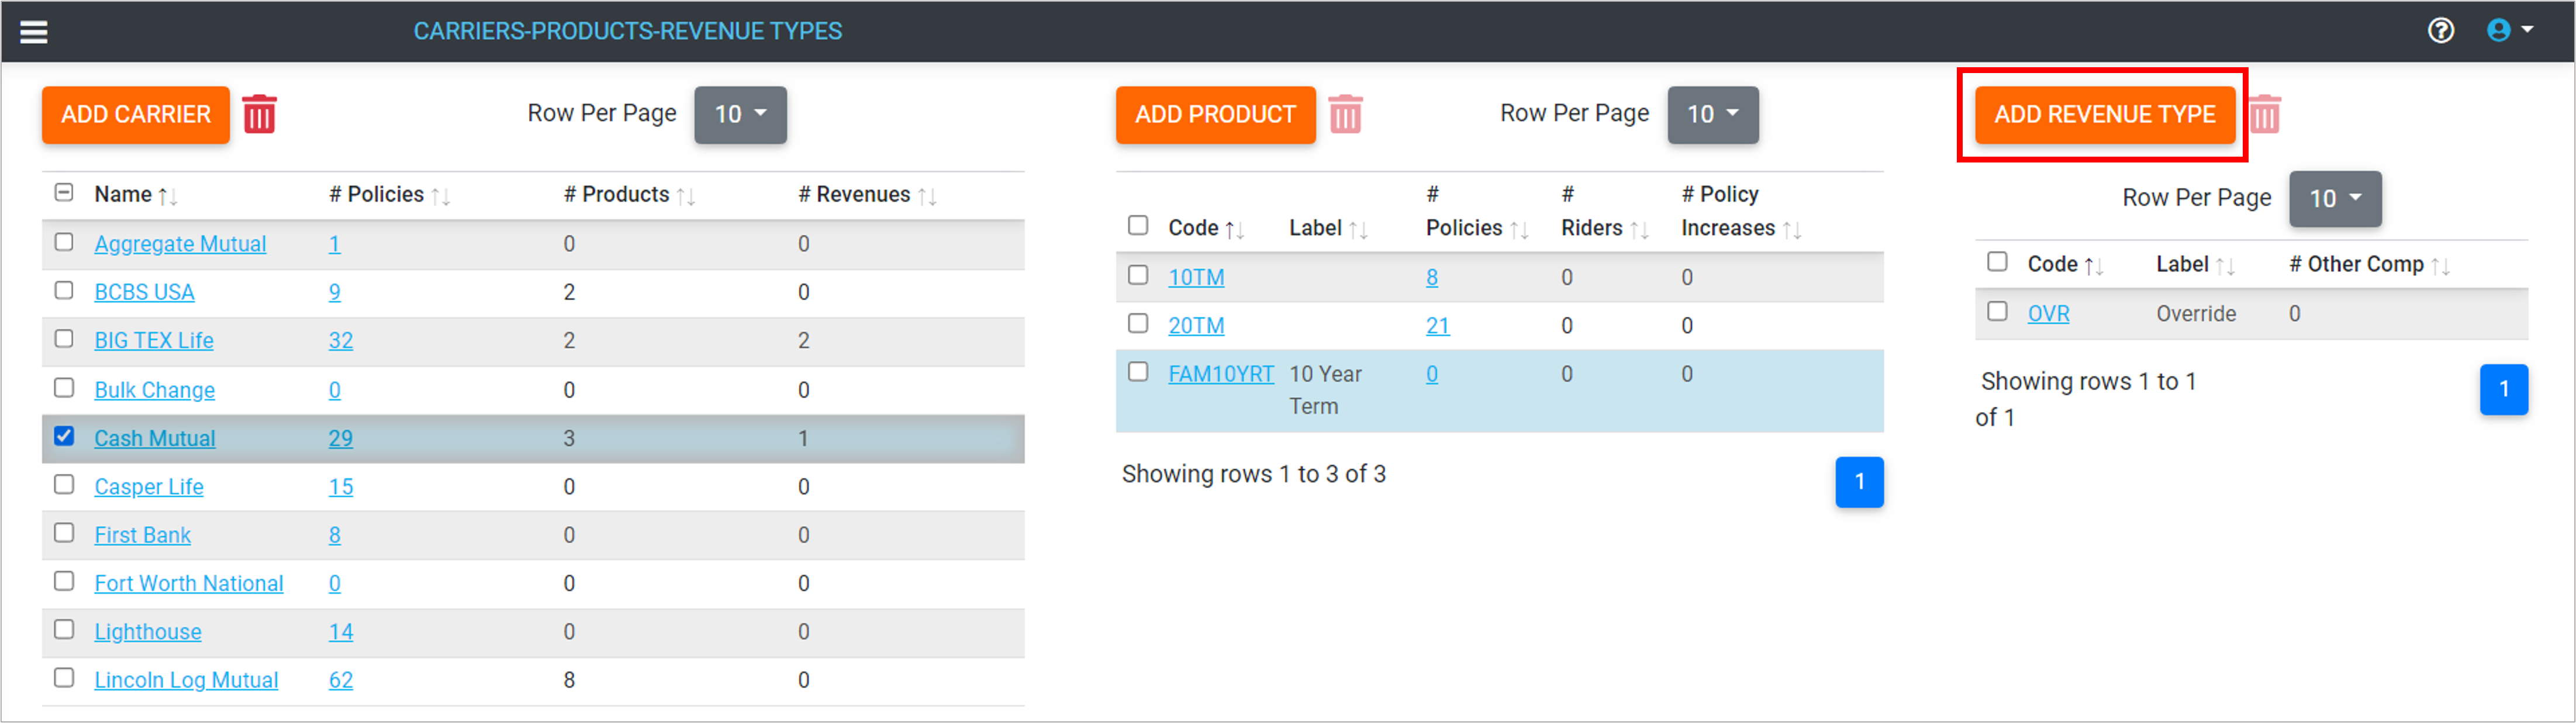Viewport: 2576px width, 723px height.
Task: Click the product delete trash icon
Action: tap(1345, 114)
